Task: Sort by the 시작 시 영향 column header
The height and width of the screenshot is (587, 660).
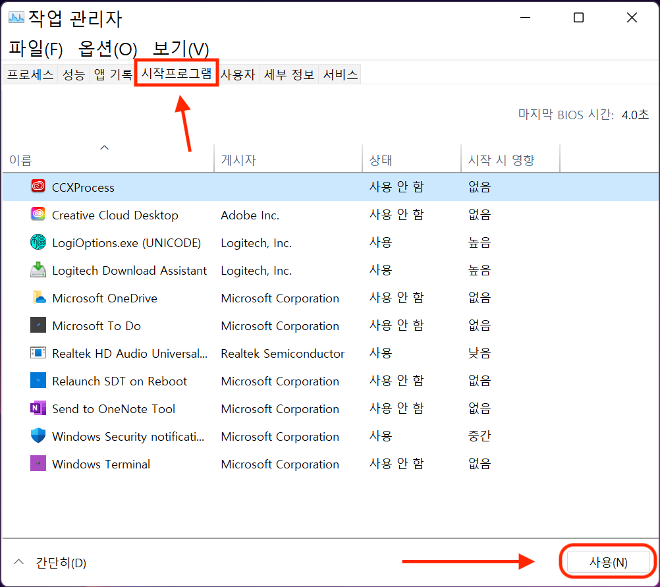Action: tap(510, 158)
